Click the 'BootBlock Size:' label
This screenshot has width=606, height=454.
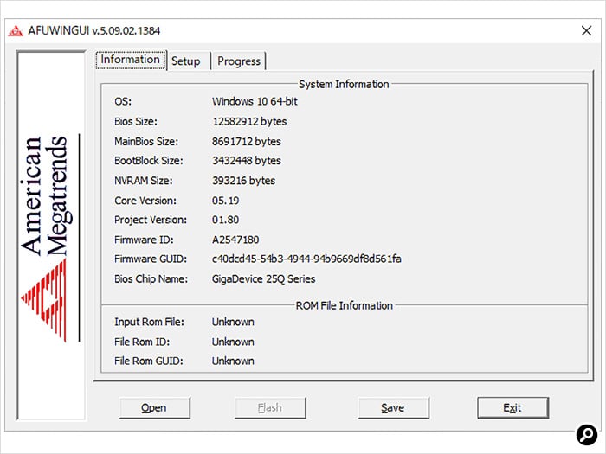tap(149, 161)
